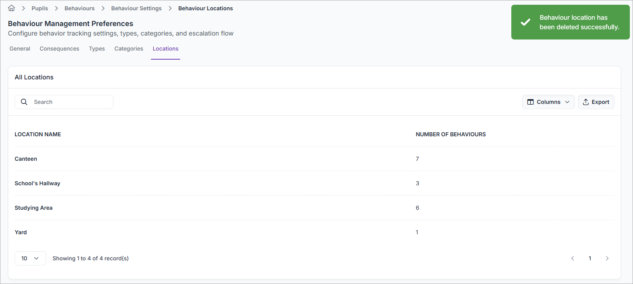Go to previous page arrow
633x284 pixels.
coord(573,258)
